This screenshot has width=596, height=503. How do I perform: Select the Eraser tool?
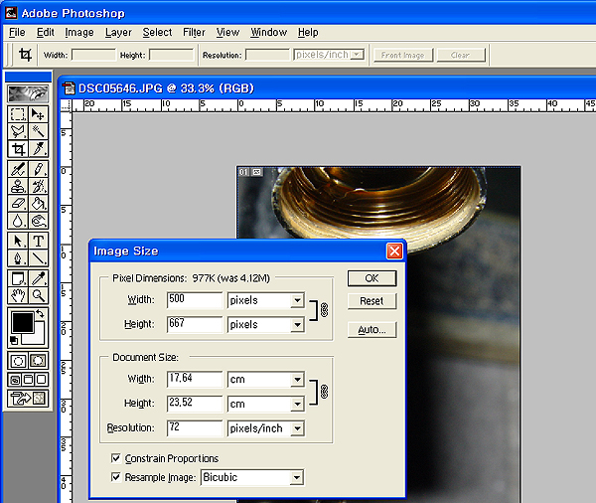(18, 203)
